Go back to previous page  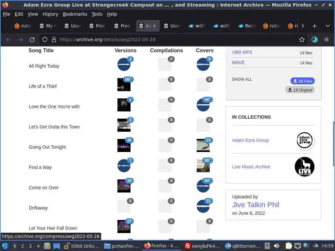click(x=9, y=40)
